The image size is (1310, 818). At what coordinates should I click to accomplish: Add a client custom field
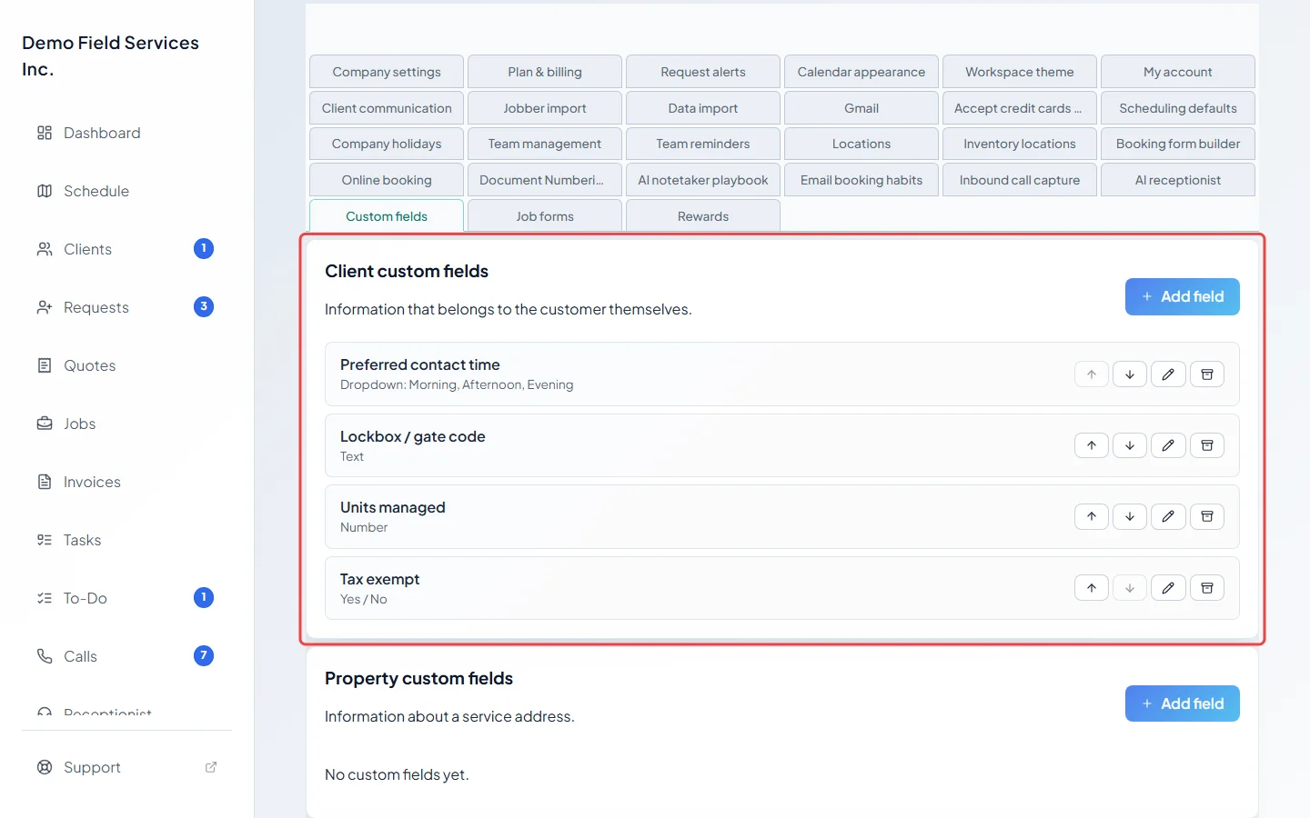1183,296
